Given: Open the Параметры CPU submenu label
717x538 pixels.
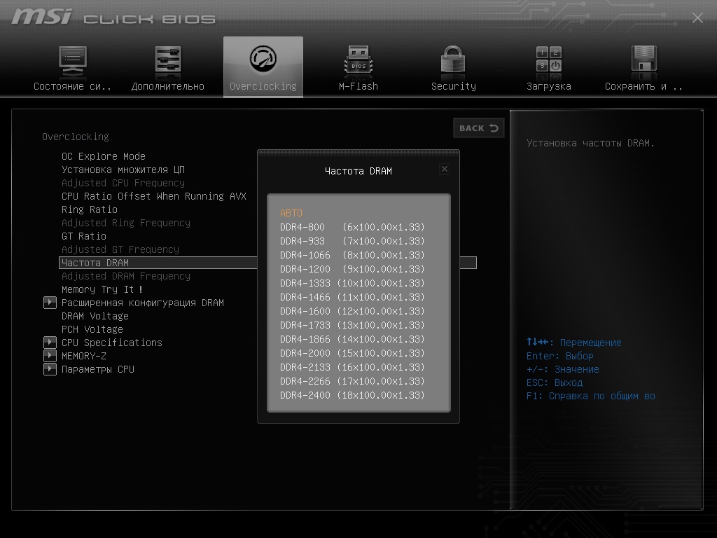Looking at the screenshot, I should 98,369.
